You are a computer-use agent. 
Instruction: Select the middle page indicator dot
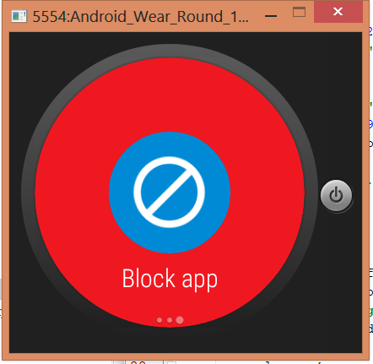point(170,320)
